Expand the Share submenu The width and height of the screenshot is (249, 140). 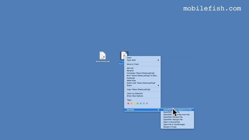[142, 86]
